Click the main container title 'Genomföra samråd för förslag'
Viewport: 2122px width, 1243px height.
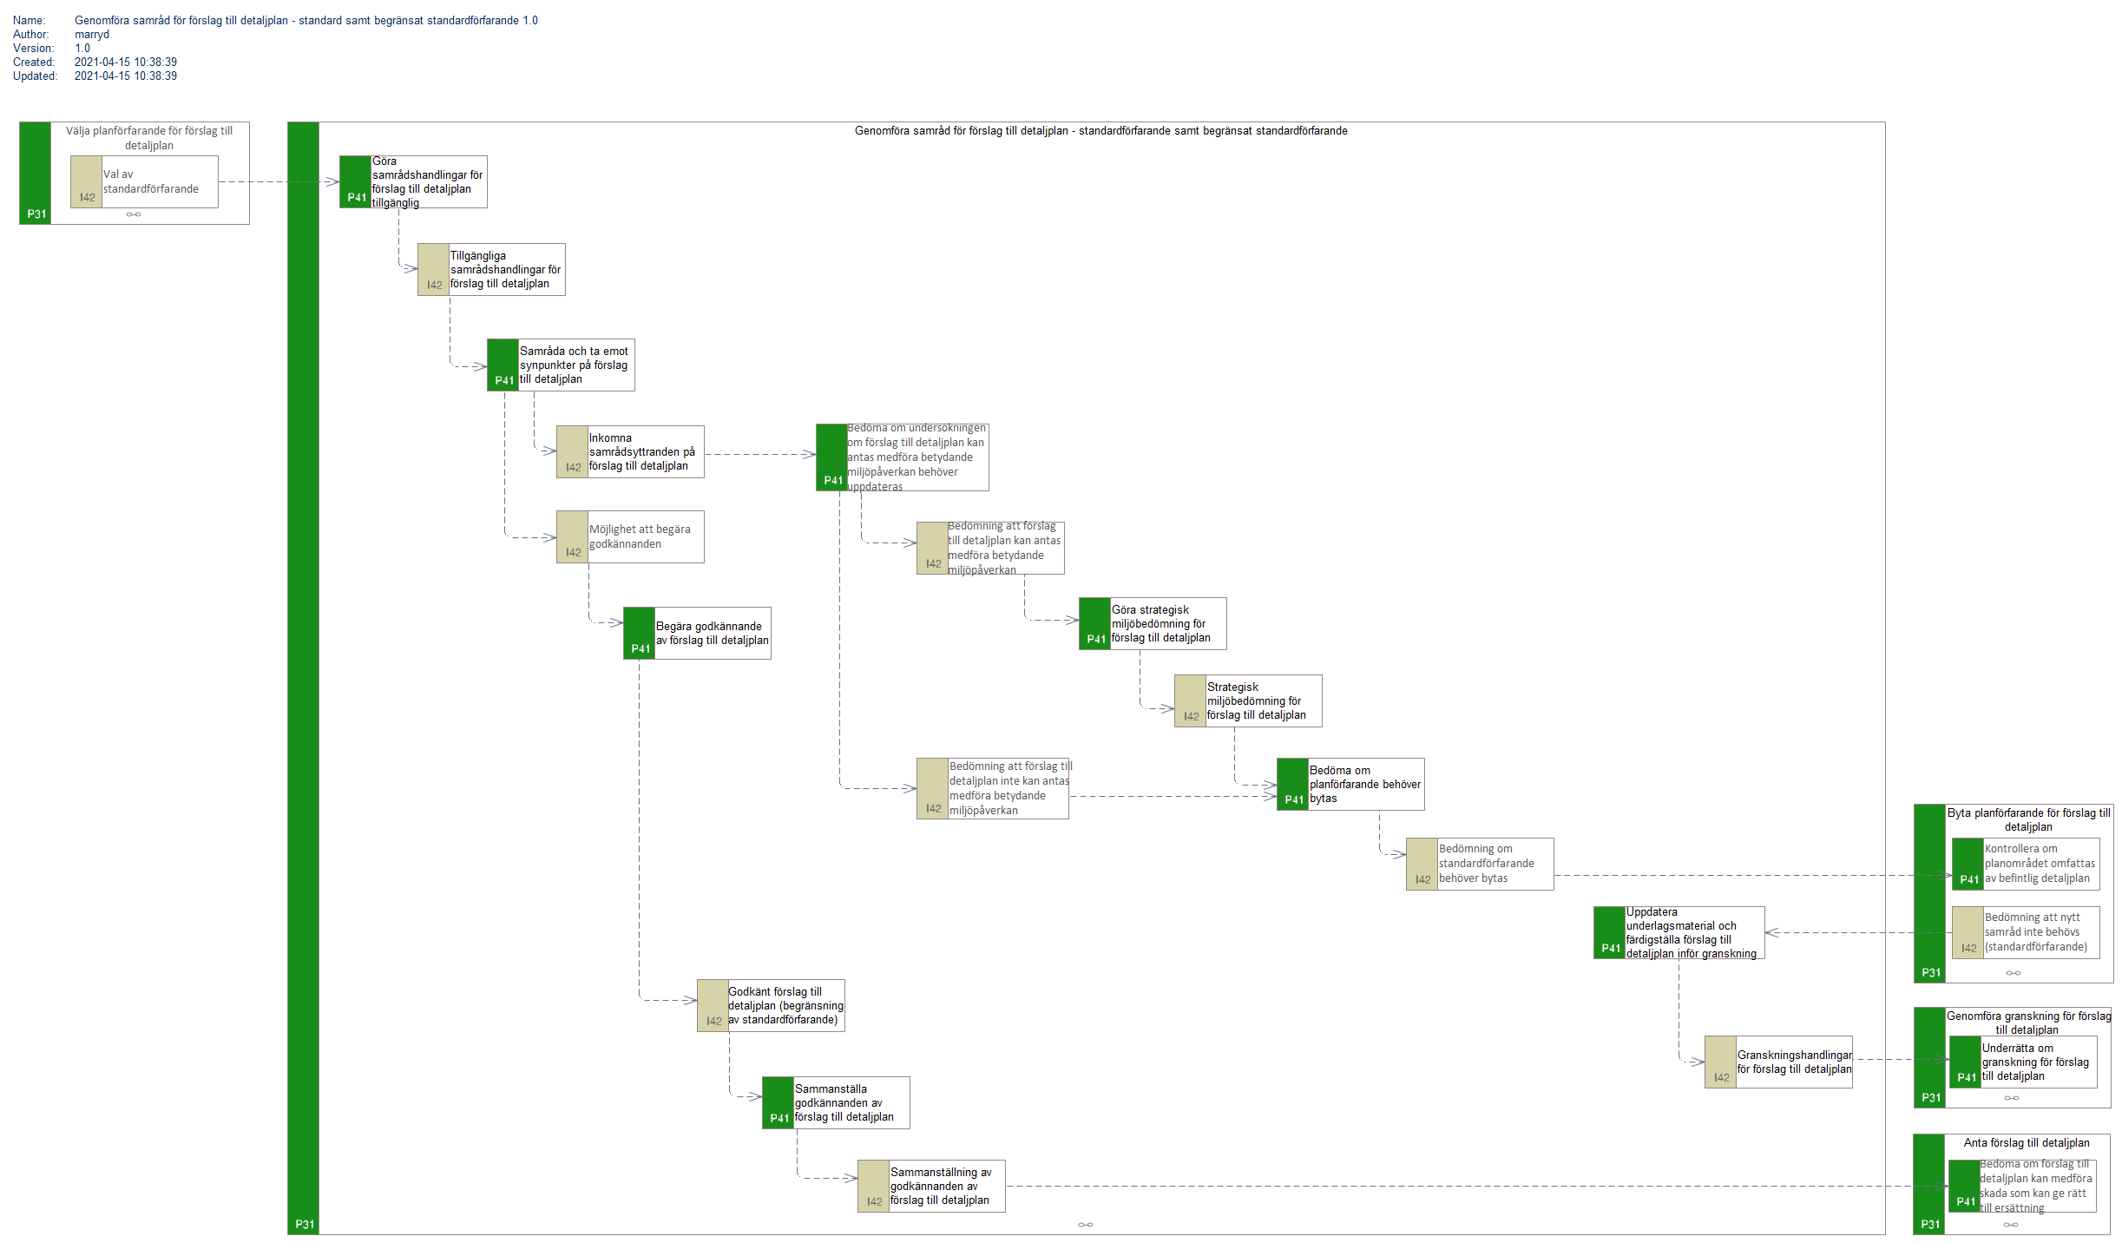click(1100, 130)
